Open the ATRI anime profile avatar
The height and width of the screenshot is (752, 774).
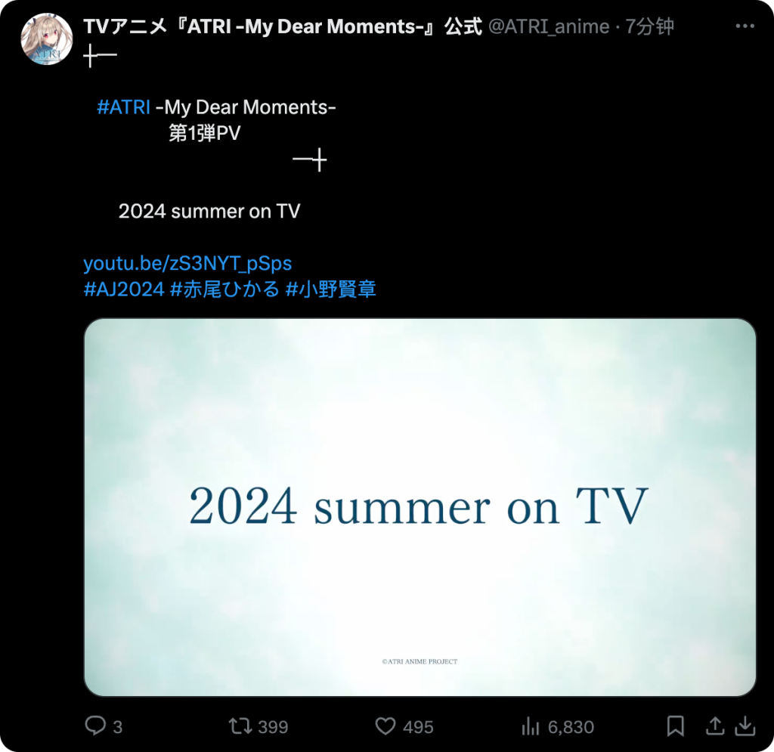pyautogui.click(x=47, y=39)
